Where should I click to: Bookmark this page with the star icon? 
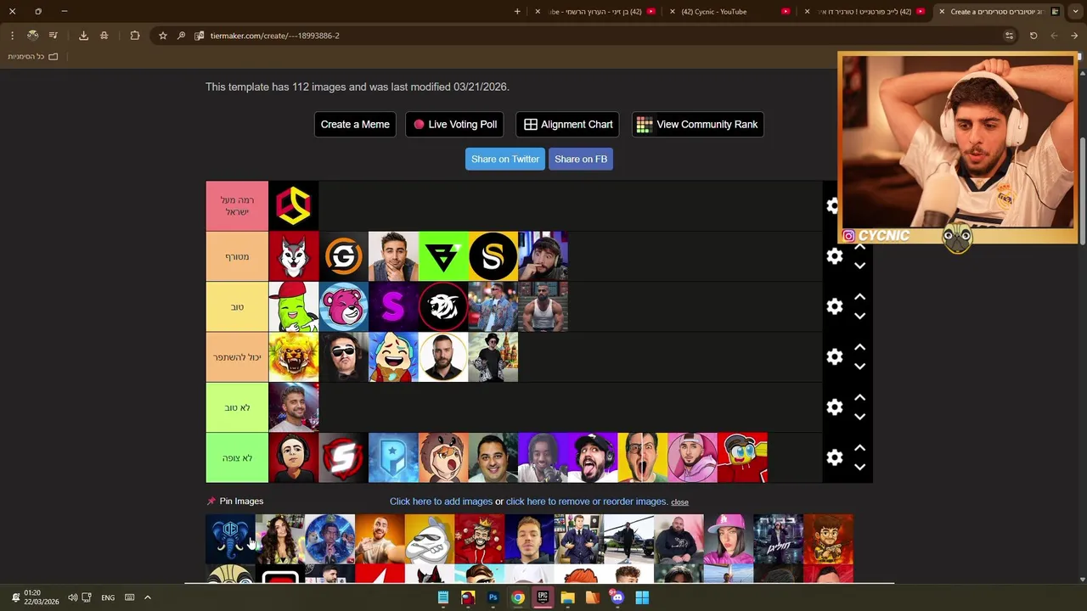click(163, 36)
